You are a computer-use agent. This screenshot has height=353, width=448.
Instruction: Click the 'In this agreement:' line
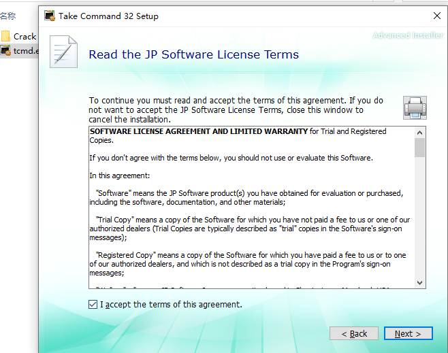click(x=119, y=175)
